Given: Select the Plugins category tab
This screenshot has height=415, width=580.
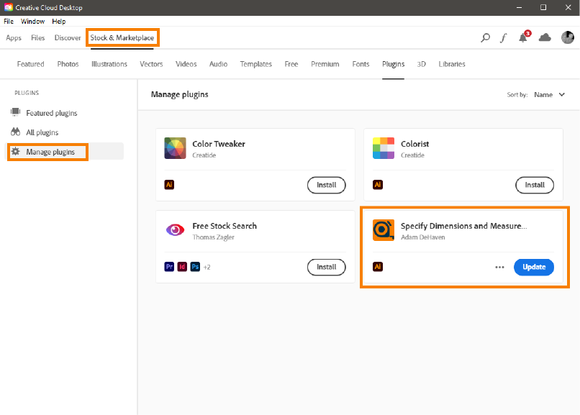Looking at the screenshot, I should (x=393, y=64).
